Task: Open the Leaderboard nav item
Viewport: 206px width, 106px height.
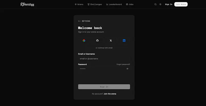Action: [114, 4]
